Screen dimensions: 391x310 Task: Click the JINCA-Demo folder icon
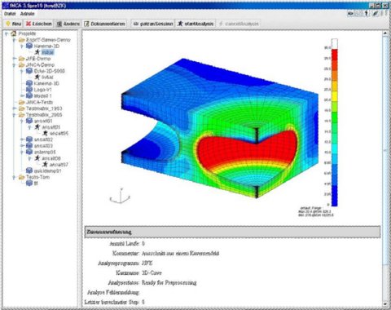click(22, 65)
